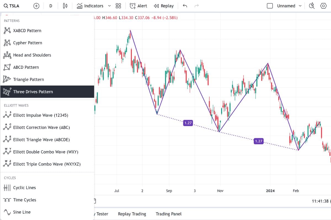Open the Replay Trading tab
The height and width of the screenshot is (220, 331).
point(132,214)
